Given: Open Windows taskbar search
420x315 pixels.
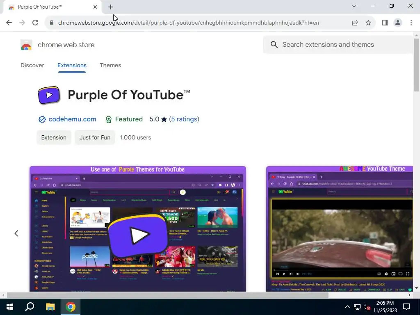Looking at the screenshot, I should coord(30,307).
